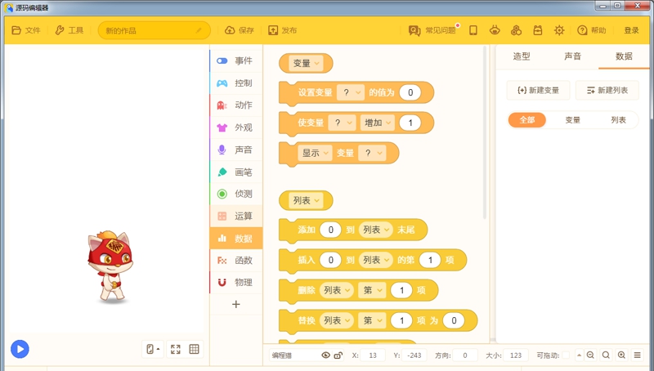Open the 帮助 help menu
The height and width of the screenshot is (371, 654).
point(591,30)
